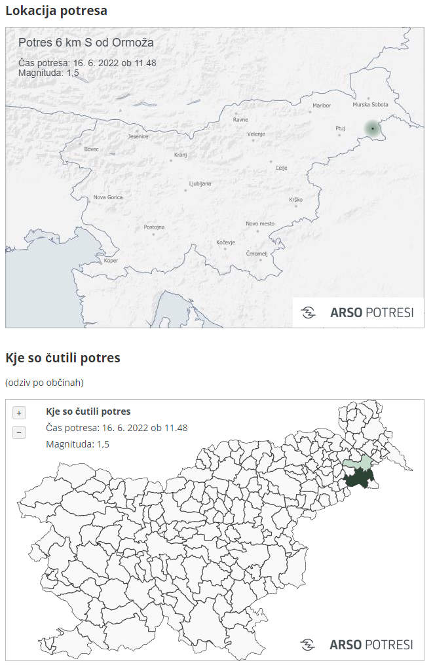Image resolution: width=433 pixels, height=667 pixels.
Task: Click the Ljubljana city marker
Action: tap(185, 190)
